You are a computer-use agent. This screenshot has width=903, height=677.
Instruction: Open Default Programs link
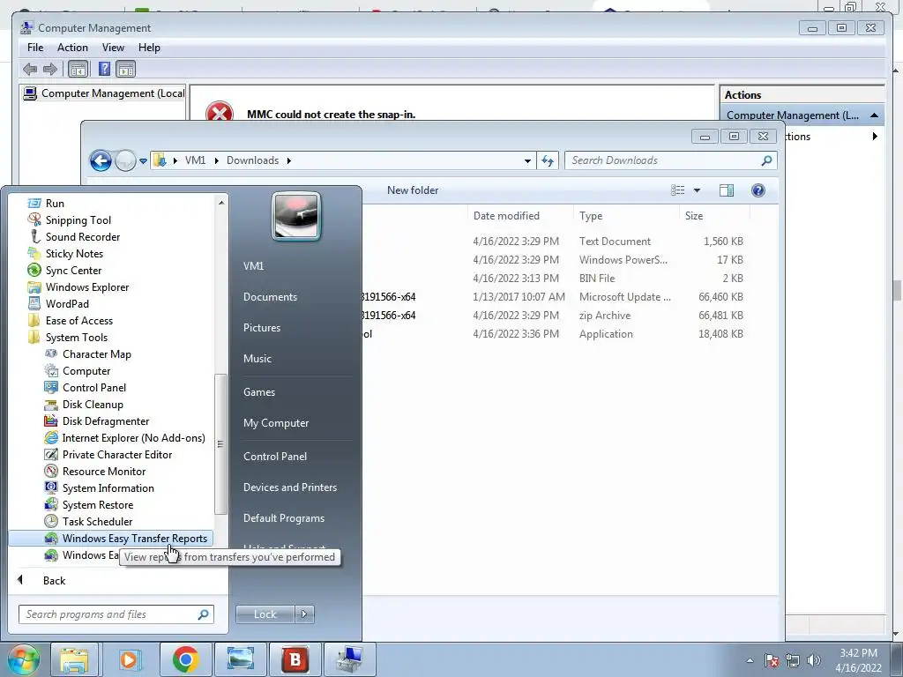[284, 518]
